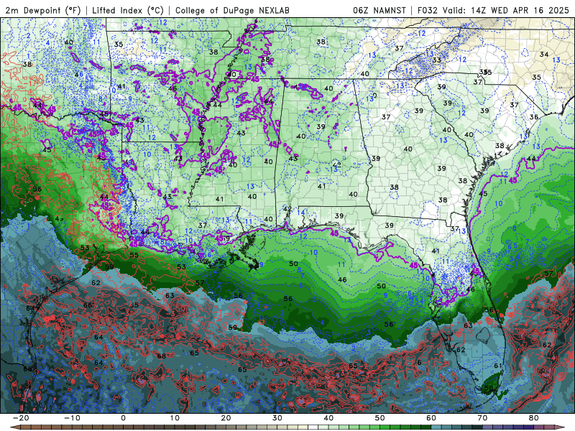Click the 10 label on the color scale
Screen dimensions: 575x431
(175, 418)
